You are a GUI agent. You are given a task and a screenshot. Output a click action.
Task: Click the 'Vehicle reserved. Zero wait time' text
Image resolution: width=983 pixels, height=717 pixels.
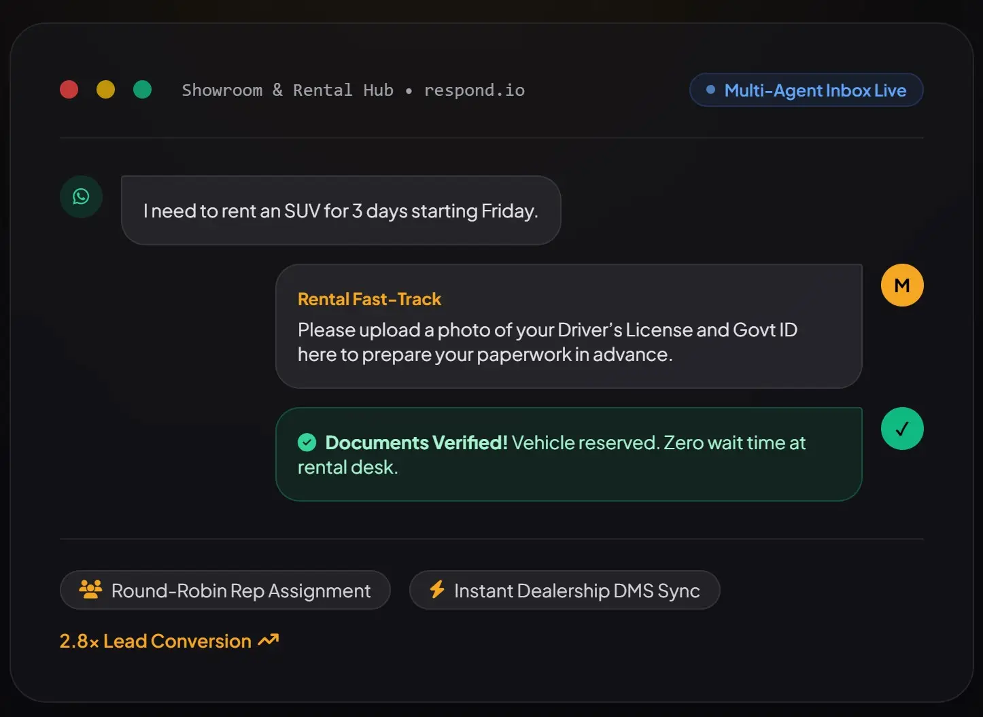551,455
